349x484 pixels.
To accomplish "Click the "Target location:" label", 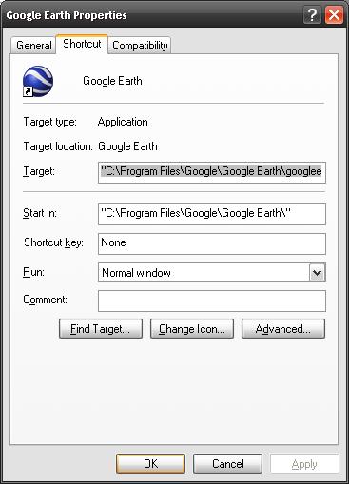I will (x=58, y=146).
